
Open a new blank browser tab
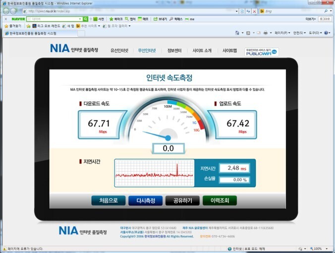[81, 34]
